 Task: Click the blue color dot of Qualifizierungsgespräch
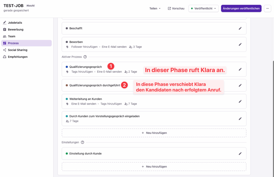[67, 67]
